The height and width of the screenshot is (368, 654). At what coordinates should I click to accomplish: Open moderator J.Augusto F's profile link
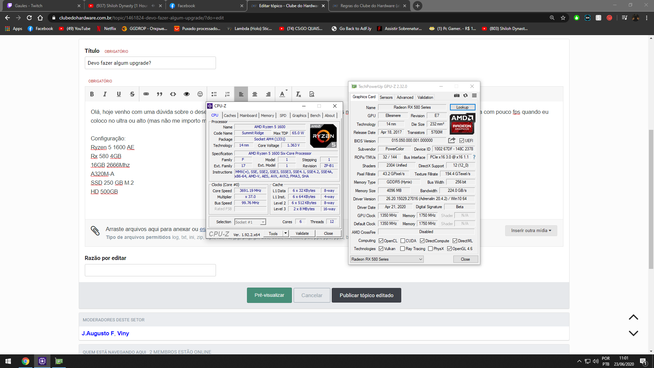point(98,333)
